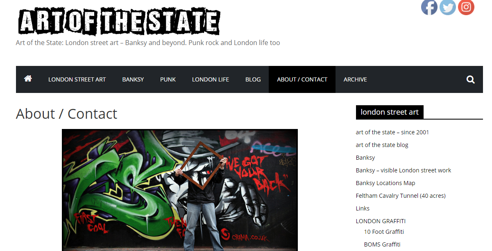This screenshot has height=251, width=492.
Task: Visit 'Banksy – visible London street work'
Action: [x=404, y=170]
